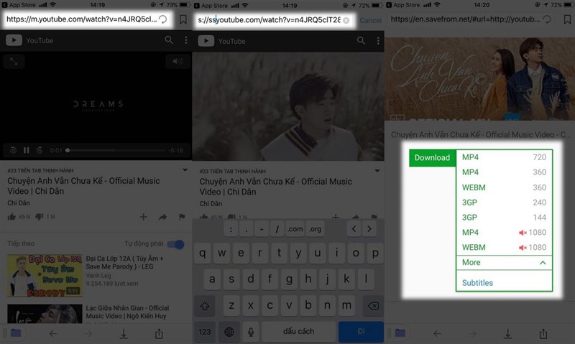Move cursor left with keyboard arrow
Image resolution: width=575 pixels, height=344 pixels.
tap(354, 229)
